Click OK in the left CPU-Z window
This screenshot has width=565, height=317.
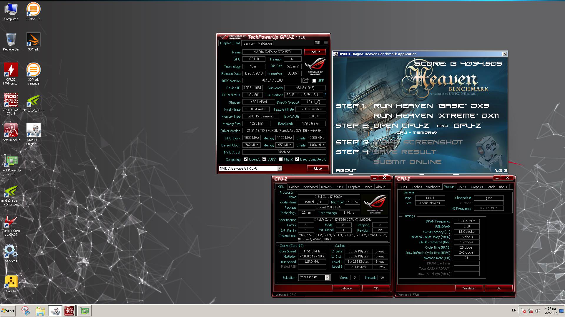click(x=376, y=288)
